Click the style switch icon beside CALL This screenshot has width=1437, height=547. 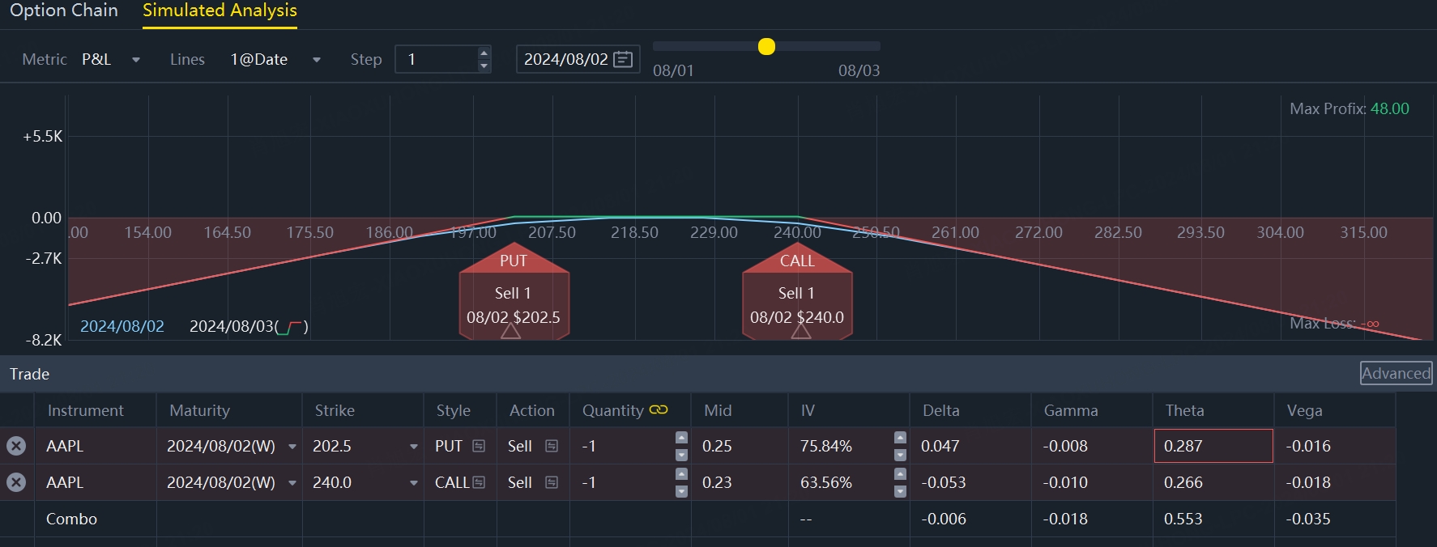point(479,482)
